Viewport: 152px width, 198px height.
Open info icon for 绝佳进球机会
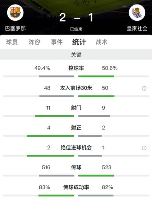pos(144,148)
